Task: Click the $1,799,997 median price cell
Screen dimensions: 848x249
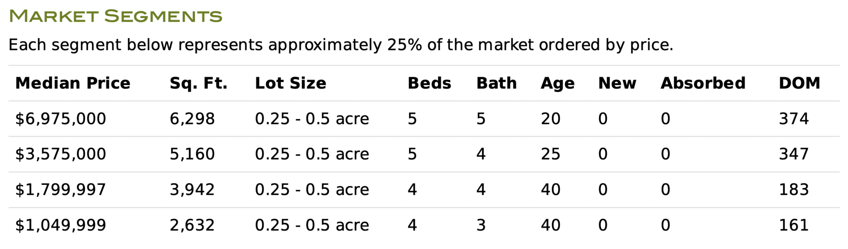Action: click(x=60, y=189)
